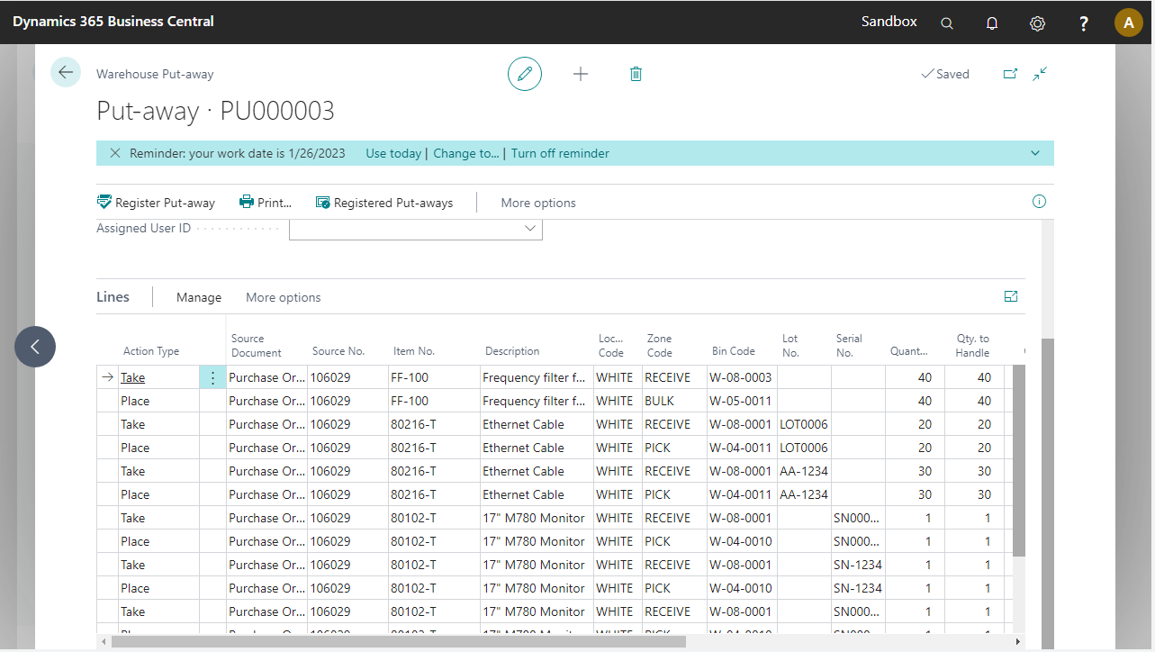This screenshot has width=1155, height=652.
Task: Click the horizontal scrollbar left arrow
Action: pos(103,641)
